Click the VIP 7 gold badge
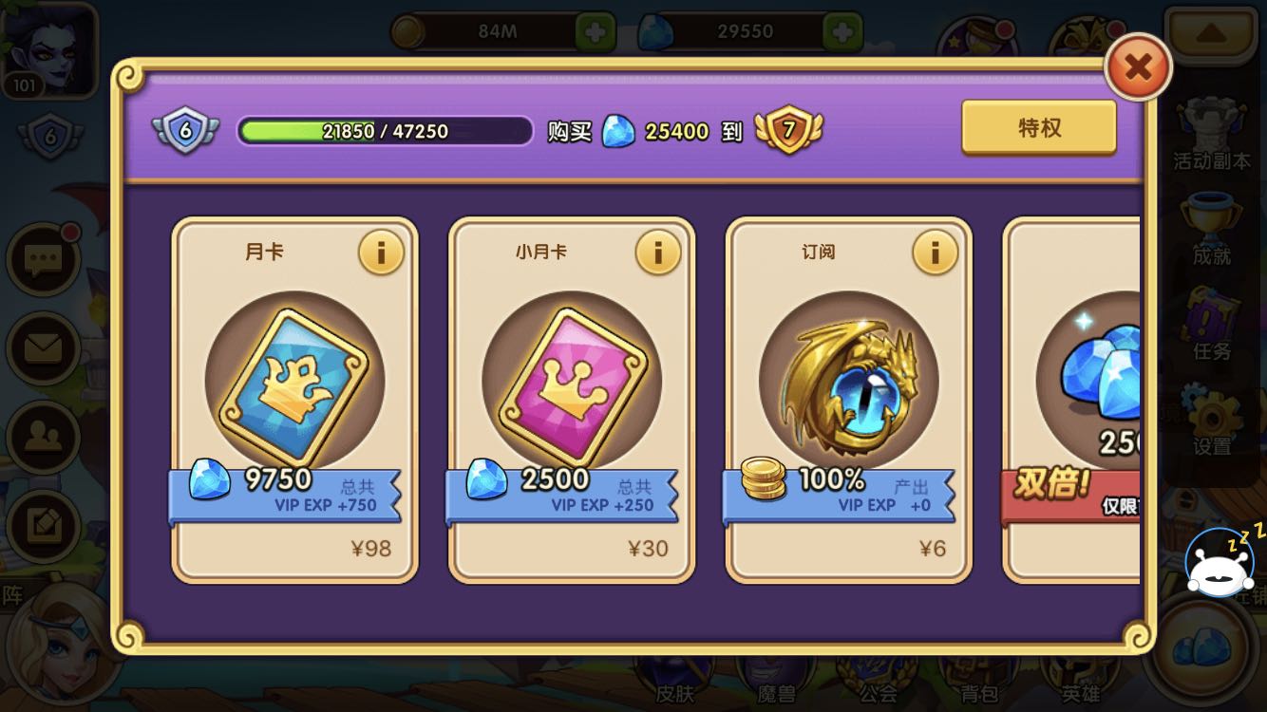 point(788,130)
